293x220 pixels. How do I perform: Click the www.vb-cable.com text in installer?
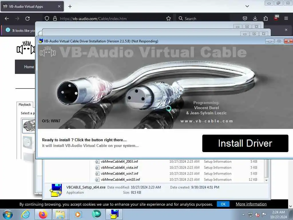[x=207, y=121]
